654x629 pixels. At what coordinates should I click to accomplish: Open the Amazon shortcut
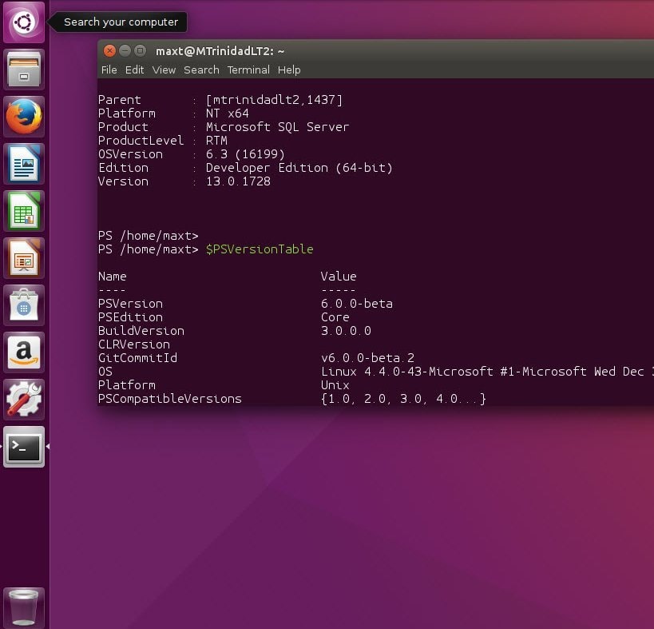click(23, 352)
